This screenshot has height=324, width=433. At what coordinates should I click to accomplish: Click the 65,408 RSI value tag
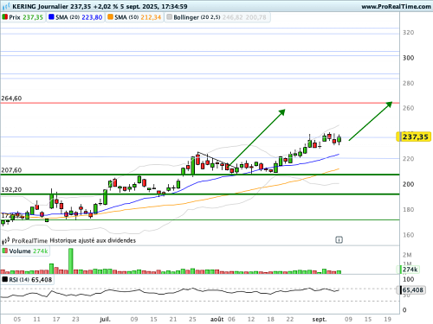tap(410, 289)
